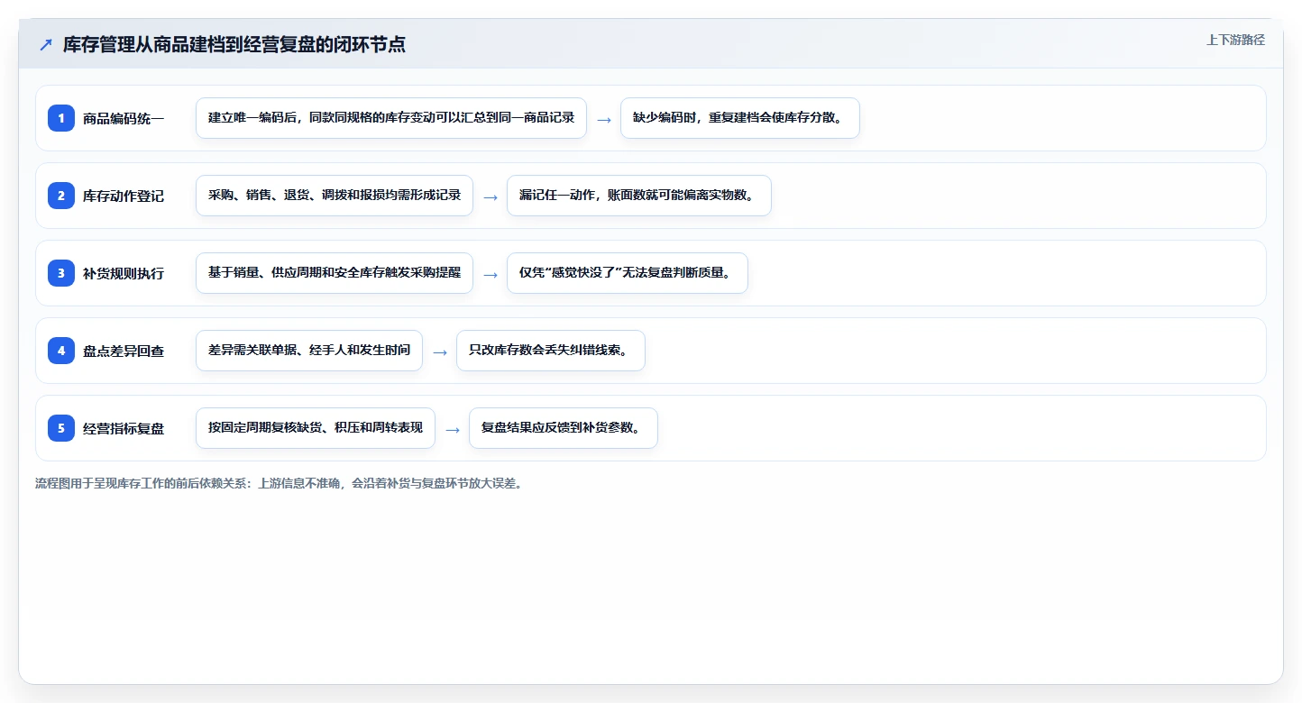Click the 商品编码统一 step label

click(x=124, y=118)
